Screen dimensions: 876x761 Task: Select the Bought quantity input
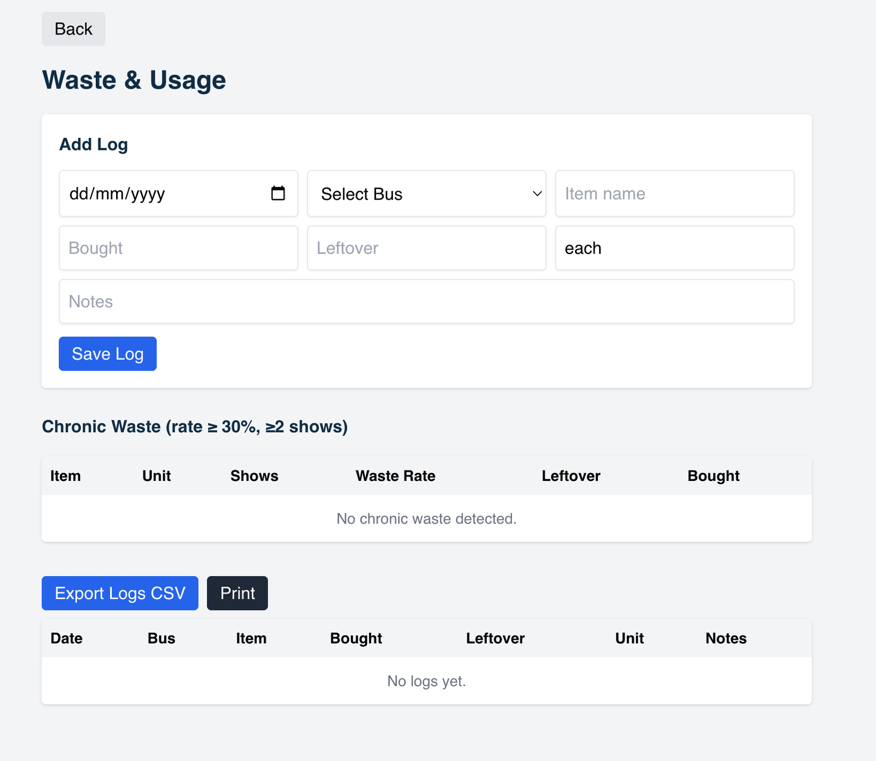[x=178, y=248]
